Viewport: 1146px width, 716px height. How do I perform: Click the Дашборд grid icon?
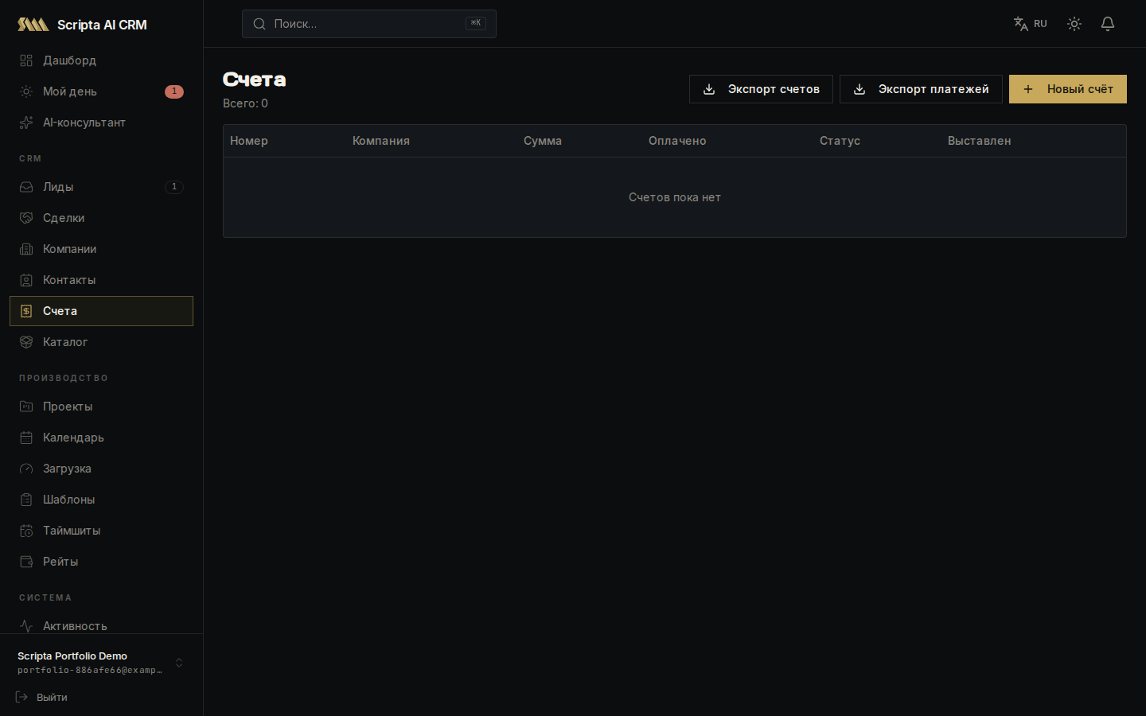click(26, 60)
